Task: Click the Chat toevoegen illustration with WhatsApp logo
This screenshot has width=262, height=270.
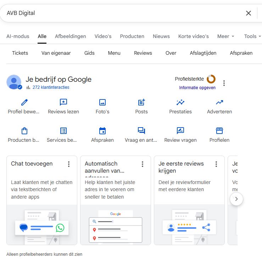Action: 42,225
